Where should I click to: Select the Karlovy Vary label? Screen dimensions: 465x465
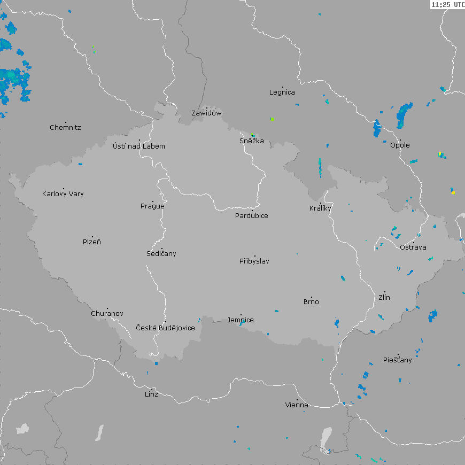[x=63, y=194]
